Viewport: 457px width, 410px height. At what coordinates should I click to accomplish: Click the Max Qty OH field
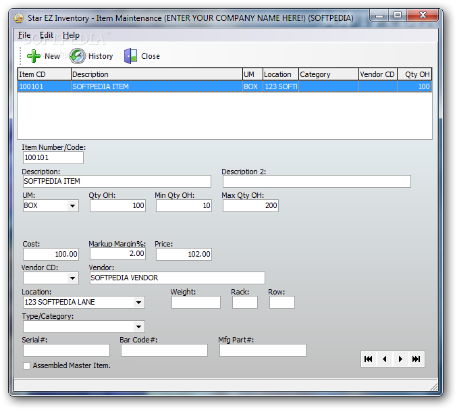pyautogui.click(x=250, y=206)
